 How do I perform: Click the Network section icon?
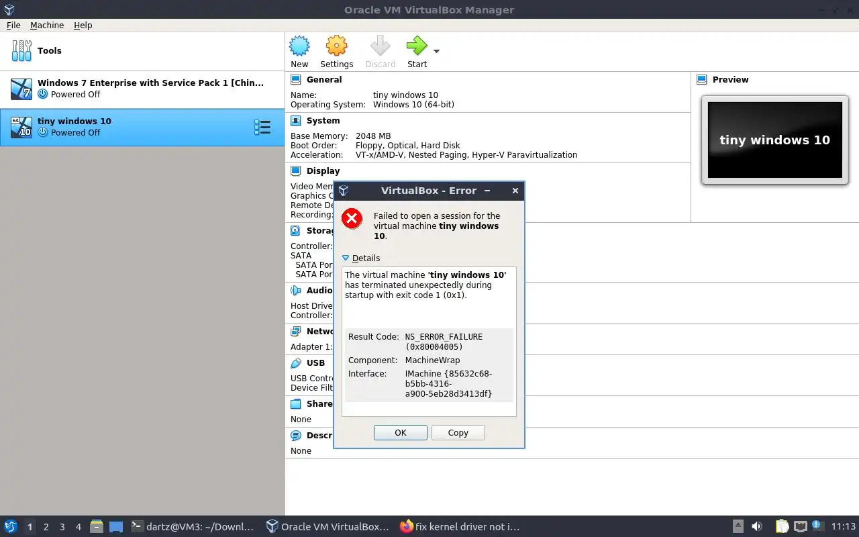(295, 332)
